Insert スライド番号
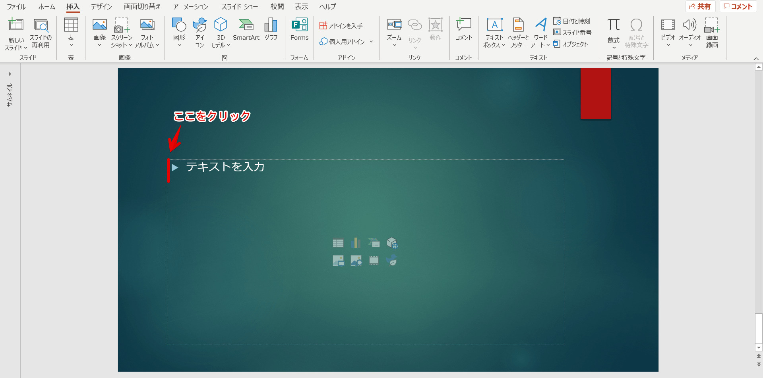763x378 pixels. [x=572, y=33]
